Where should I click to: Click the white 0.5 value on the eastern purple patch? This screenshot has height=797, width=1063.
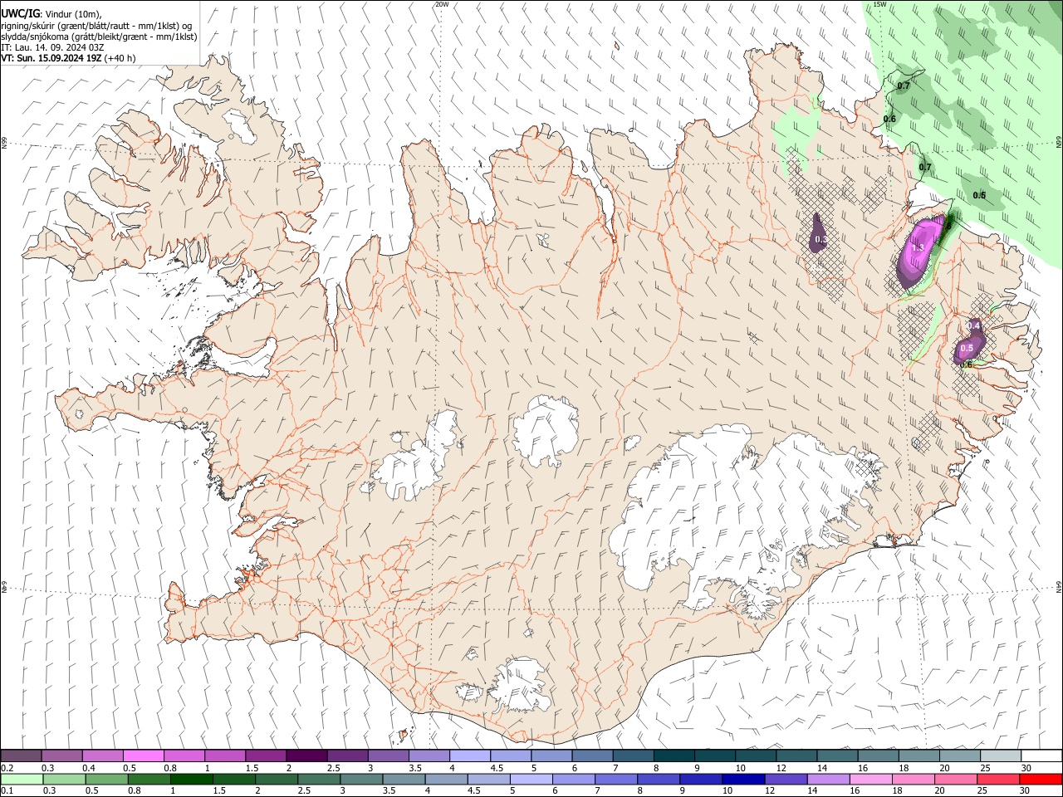[x=967, y=349]
